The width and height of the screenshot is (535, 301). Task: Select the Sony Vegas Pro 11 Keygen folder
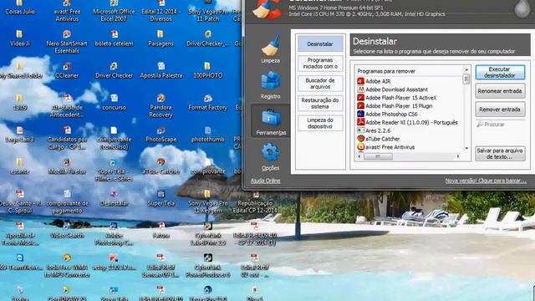coord(208,202)
